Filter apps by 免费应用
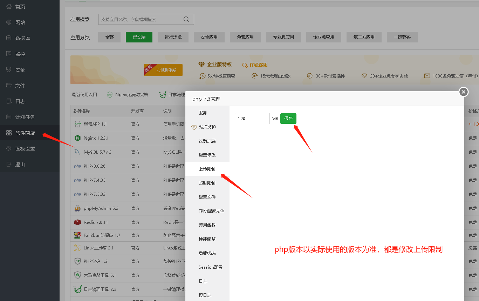The width and height of the screenshot is (479, 301). coord(245,37)
